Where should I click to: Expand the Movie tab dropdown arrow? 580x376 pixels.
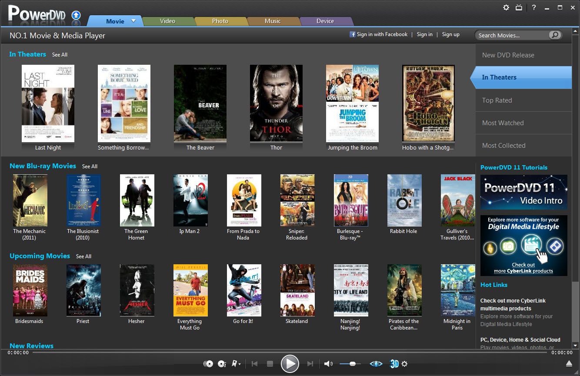pos(133,20)
